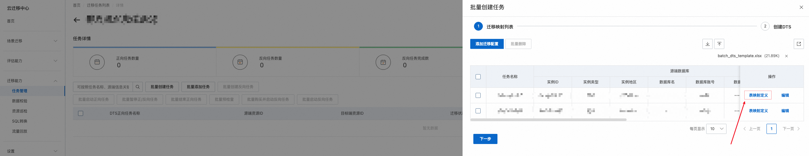
Task: Check the first mapping row checkbox
Action: [x=478, y=95]
